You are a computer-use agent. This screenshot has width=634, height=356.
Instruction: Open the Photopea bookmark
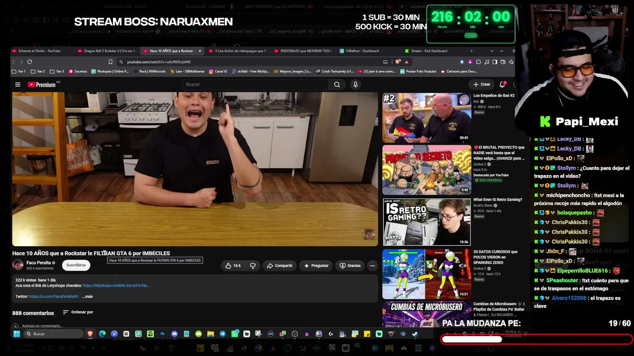click(110, 71)
